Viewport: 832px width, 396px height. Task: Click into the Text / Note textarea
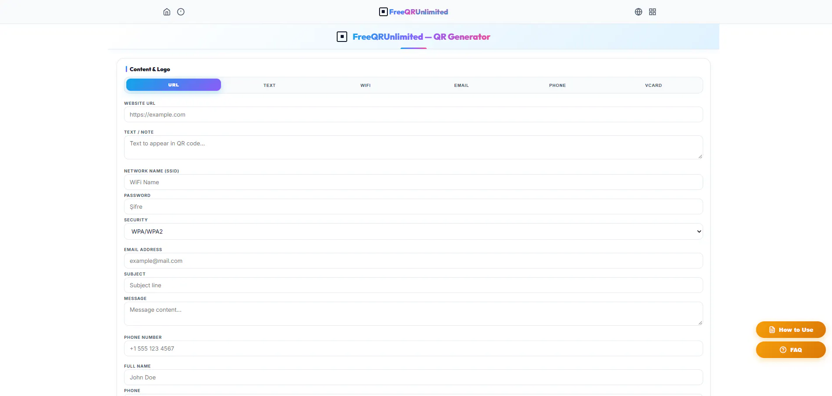click(x=414, y=147)
